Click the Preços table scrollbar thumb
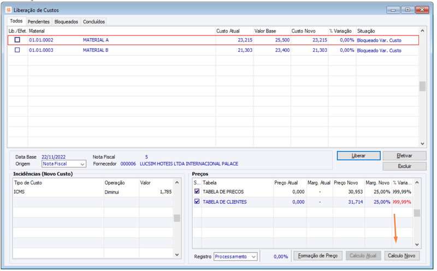The height and width of the screenshot is (271, 437). (417, 213)
